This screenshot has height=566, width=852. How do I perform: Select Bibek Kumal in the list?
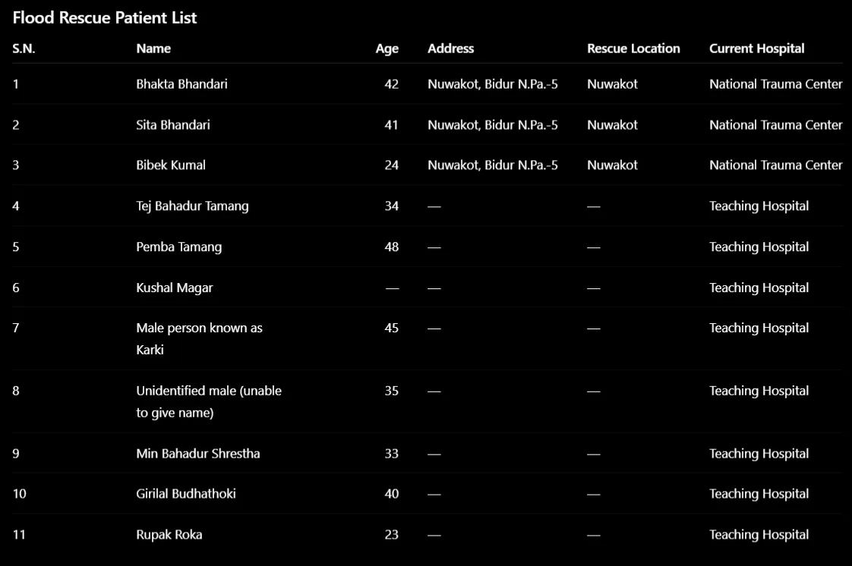[x=171, y=165]
